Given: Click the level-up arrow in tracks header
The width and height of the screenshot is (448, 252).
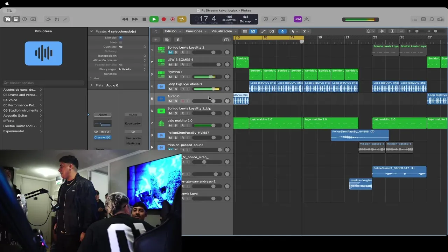Looking at the screenshot, I should point(156,31).
